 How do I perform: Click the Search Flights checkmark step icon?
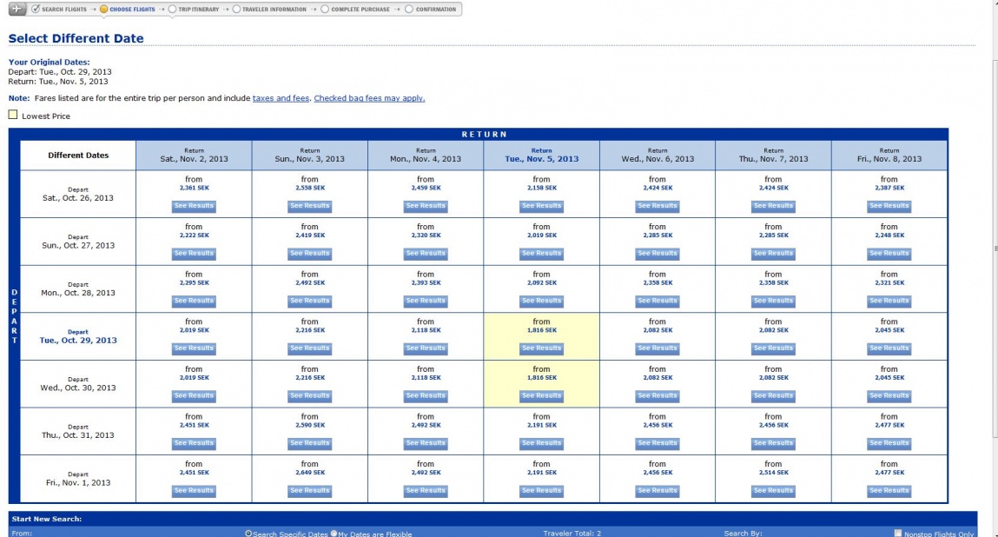36,10
